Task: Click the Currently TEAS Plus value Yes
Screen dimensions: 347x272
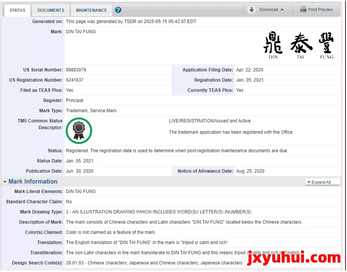Action: click(x=240, y=90)
